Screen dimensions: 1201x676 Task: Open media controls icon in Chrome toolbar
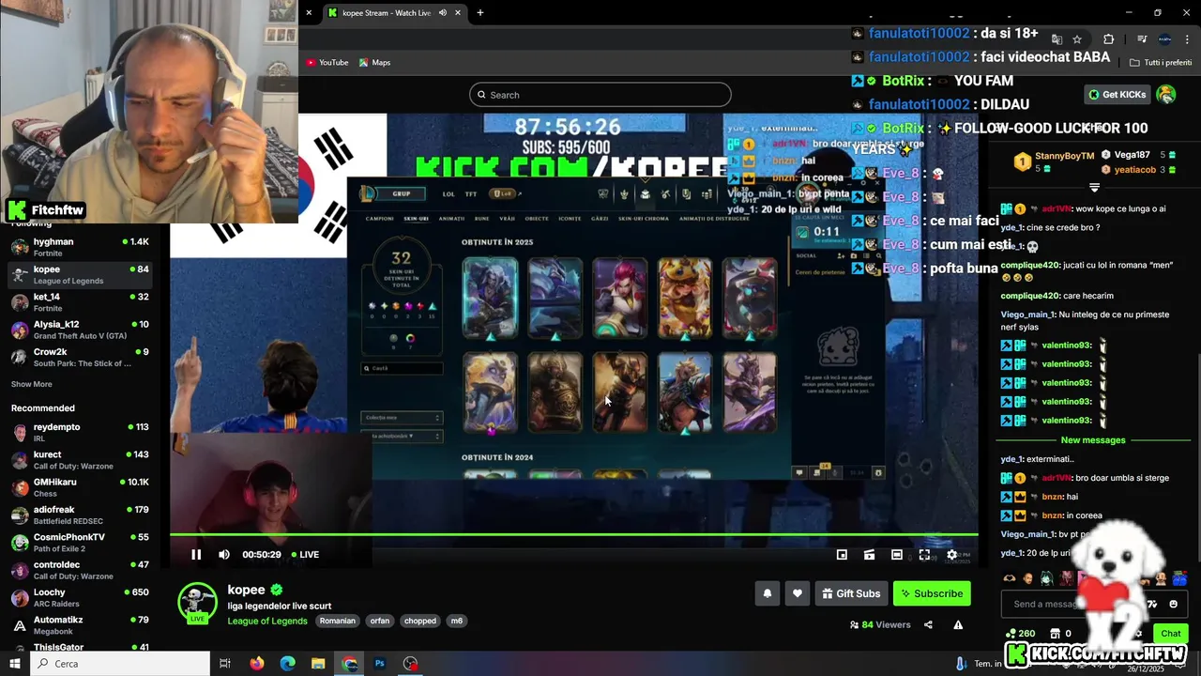(x=1142, y=39)
